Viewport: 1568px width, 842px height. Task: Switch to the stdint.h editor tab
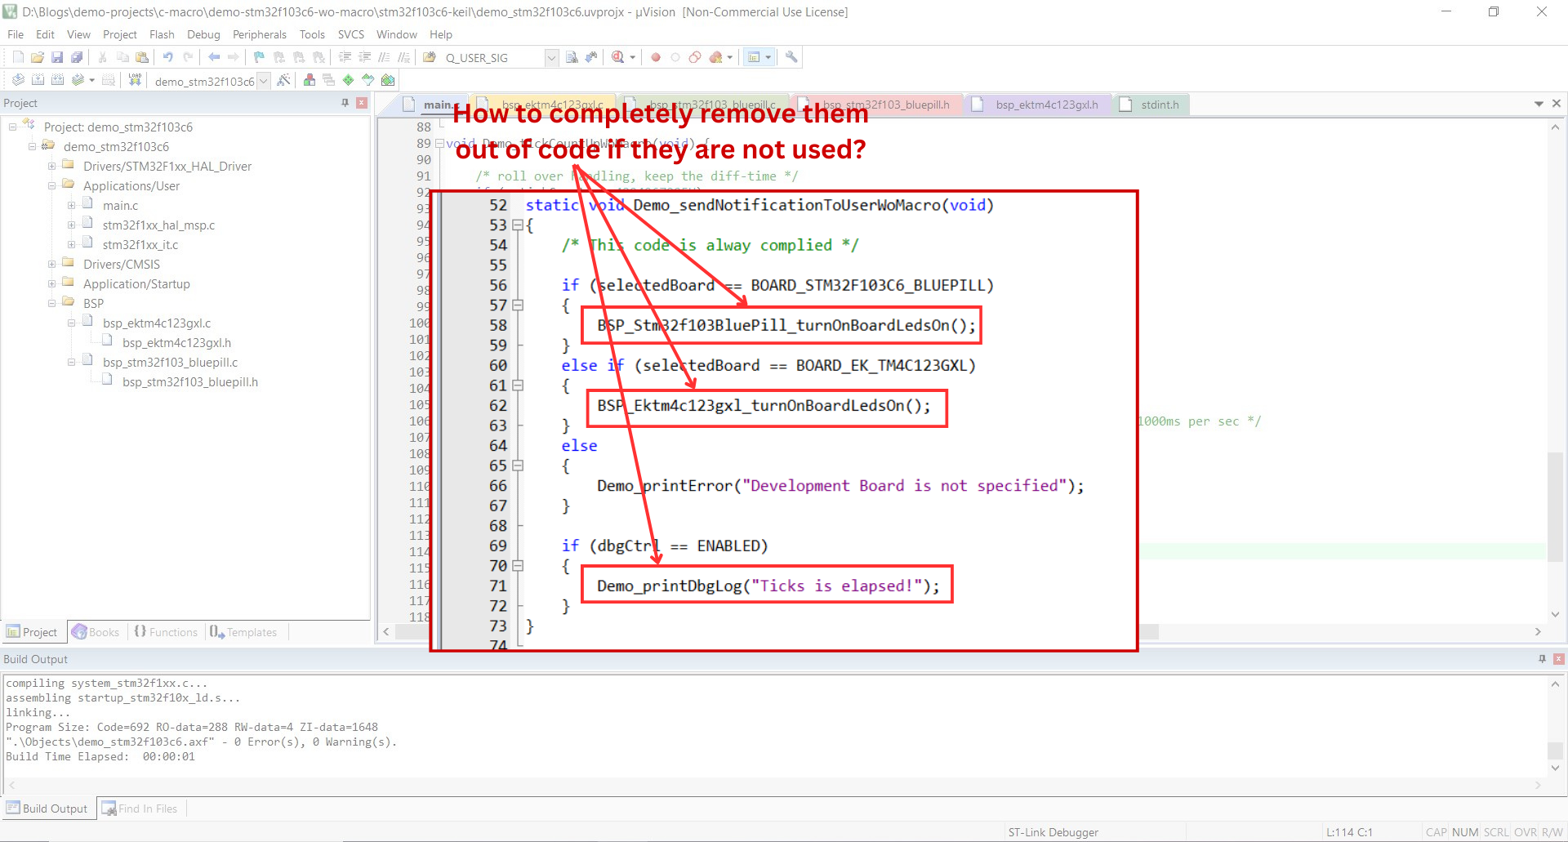point(1159,105)
